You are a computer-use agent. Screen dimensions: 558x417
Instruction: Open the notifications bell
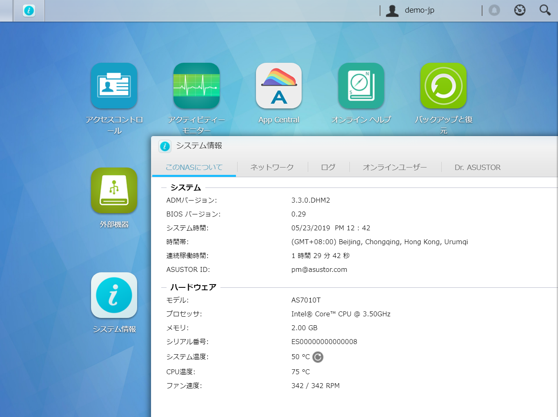click(x=494, y=10)
